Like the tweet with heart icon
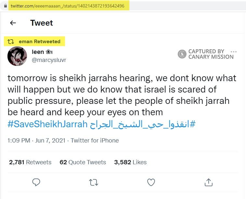246x199 pixels. tap(151, 182)
